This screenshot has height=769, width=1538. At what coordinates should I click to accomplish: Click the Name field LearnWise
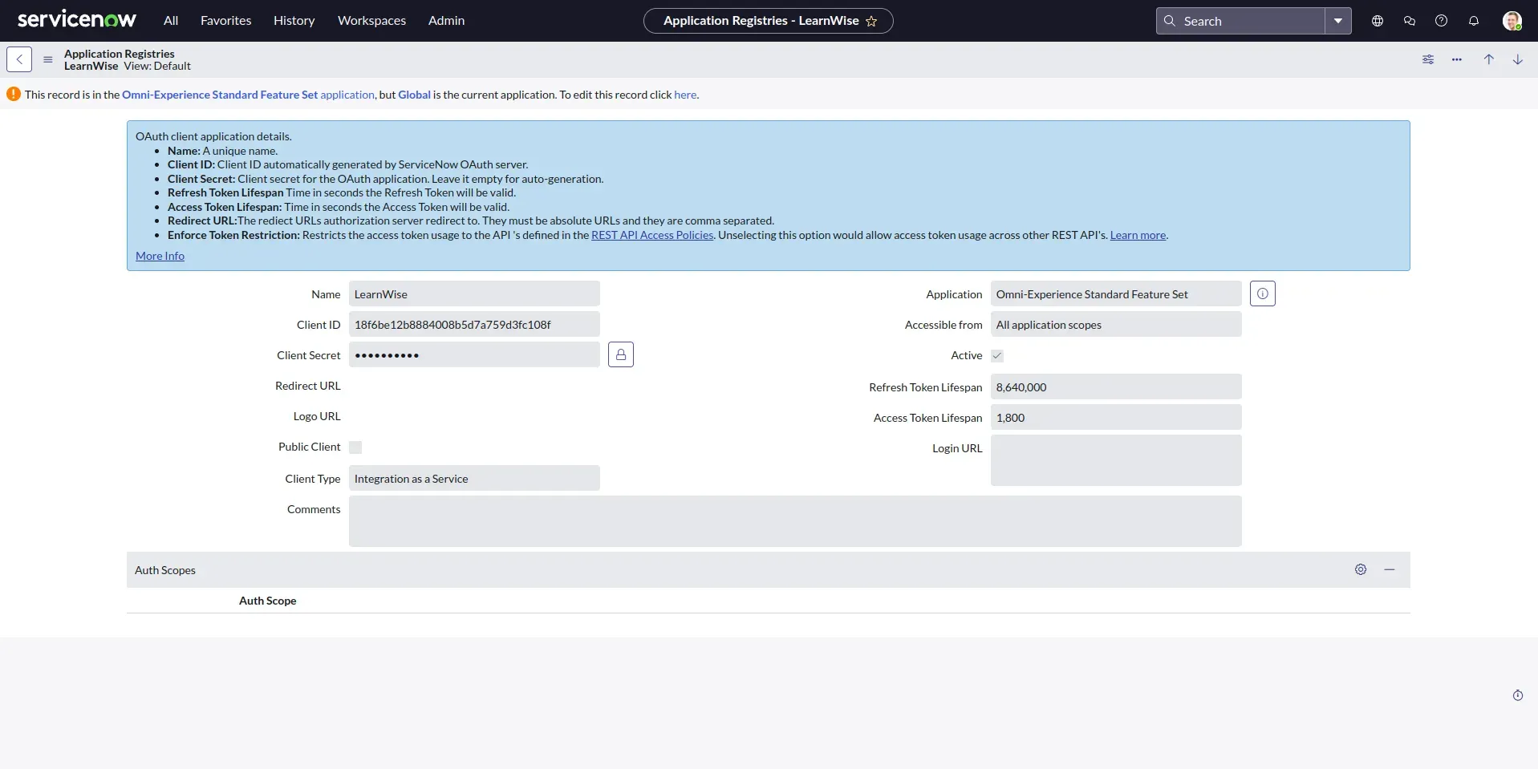coord(474,293)
